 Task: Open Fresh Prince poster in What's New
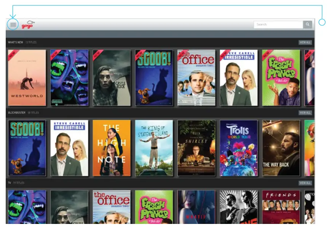281,78
